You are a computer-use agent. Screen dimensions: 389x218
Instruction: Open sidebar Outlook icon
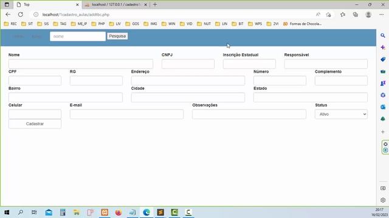[383, 107]
